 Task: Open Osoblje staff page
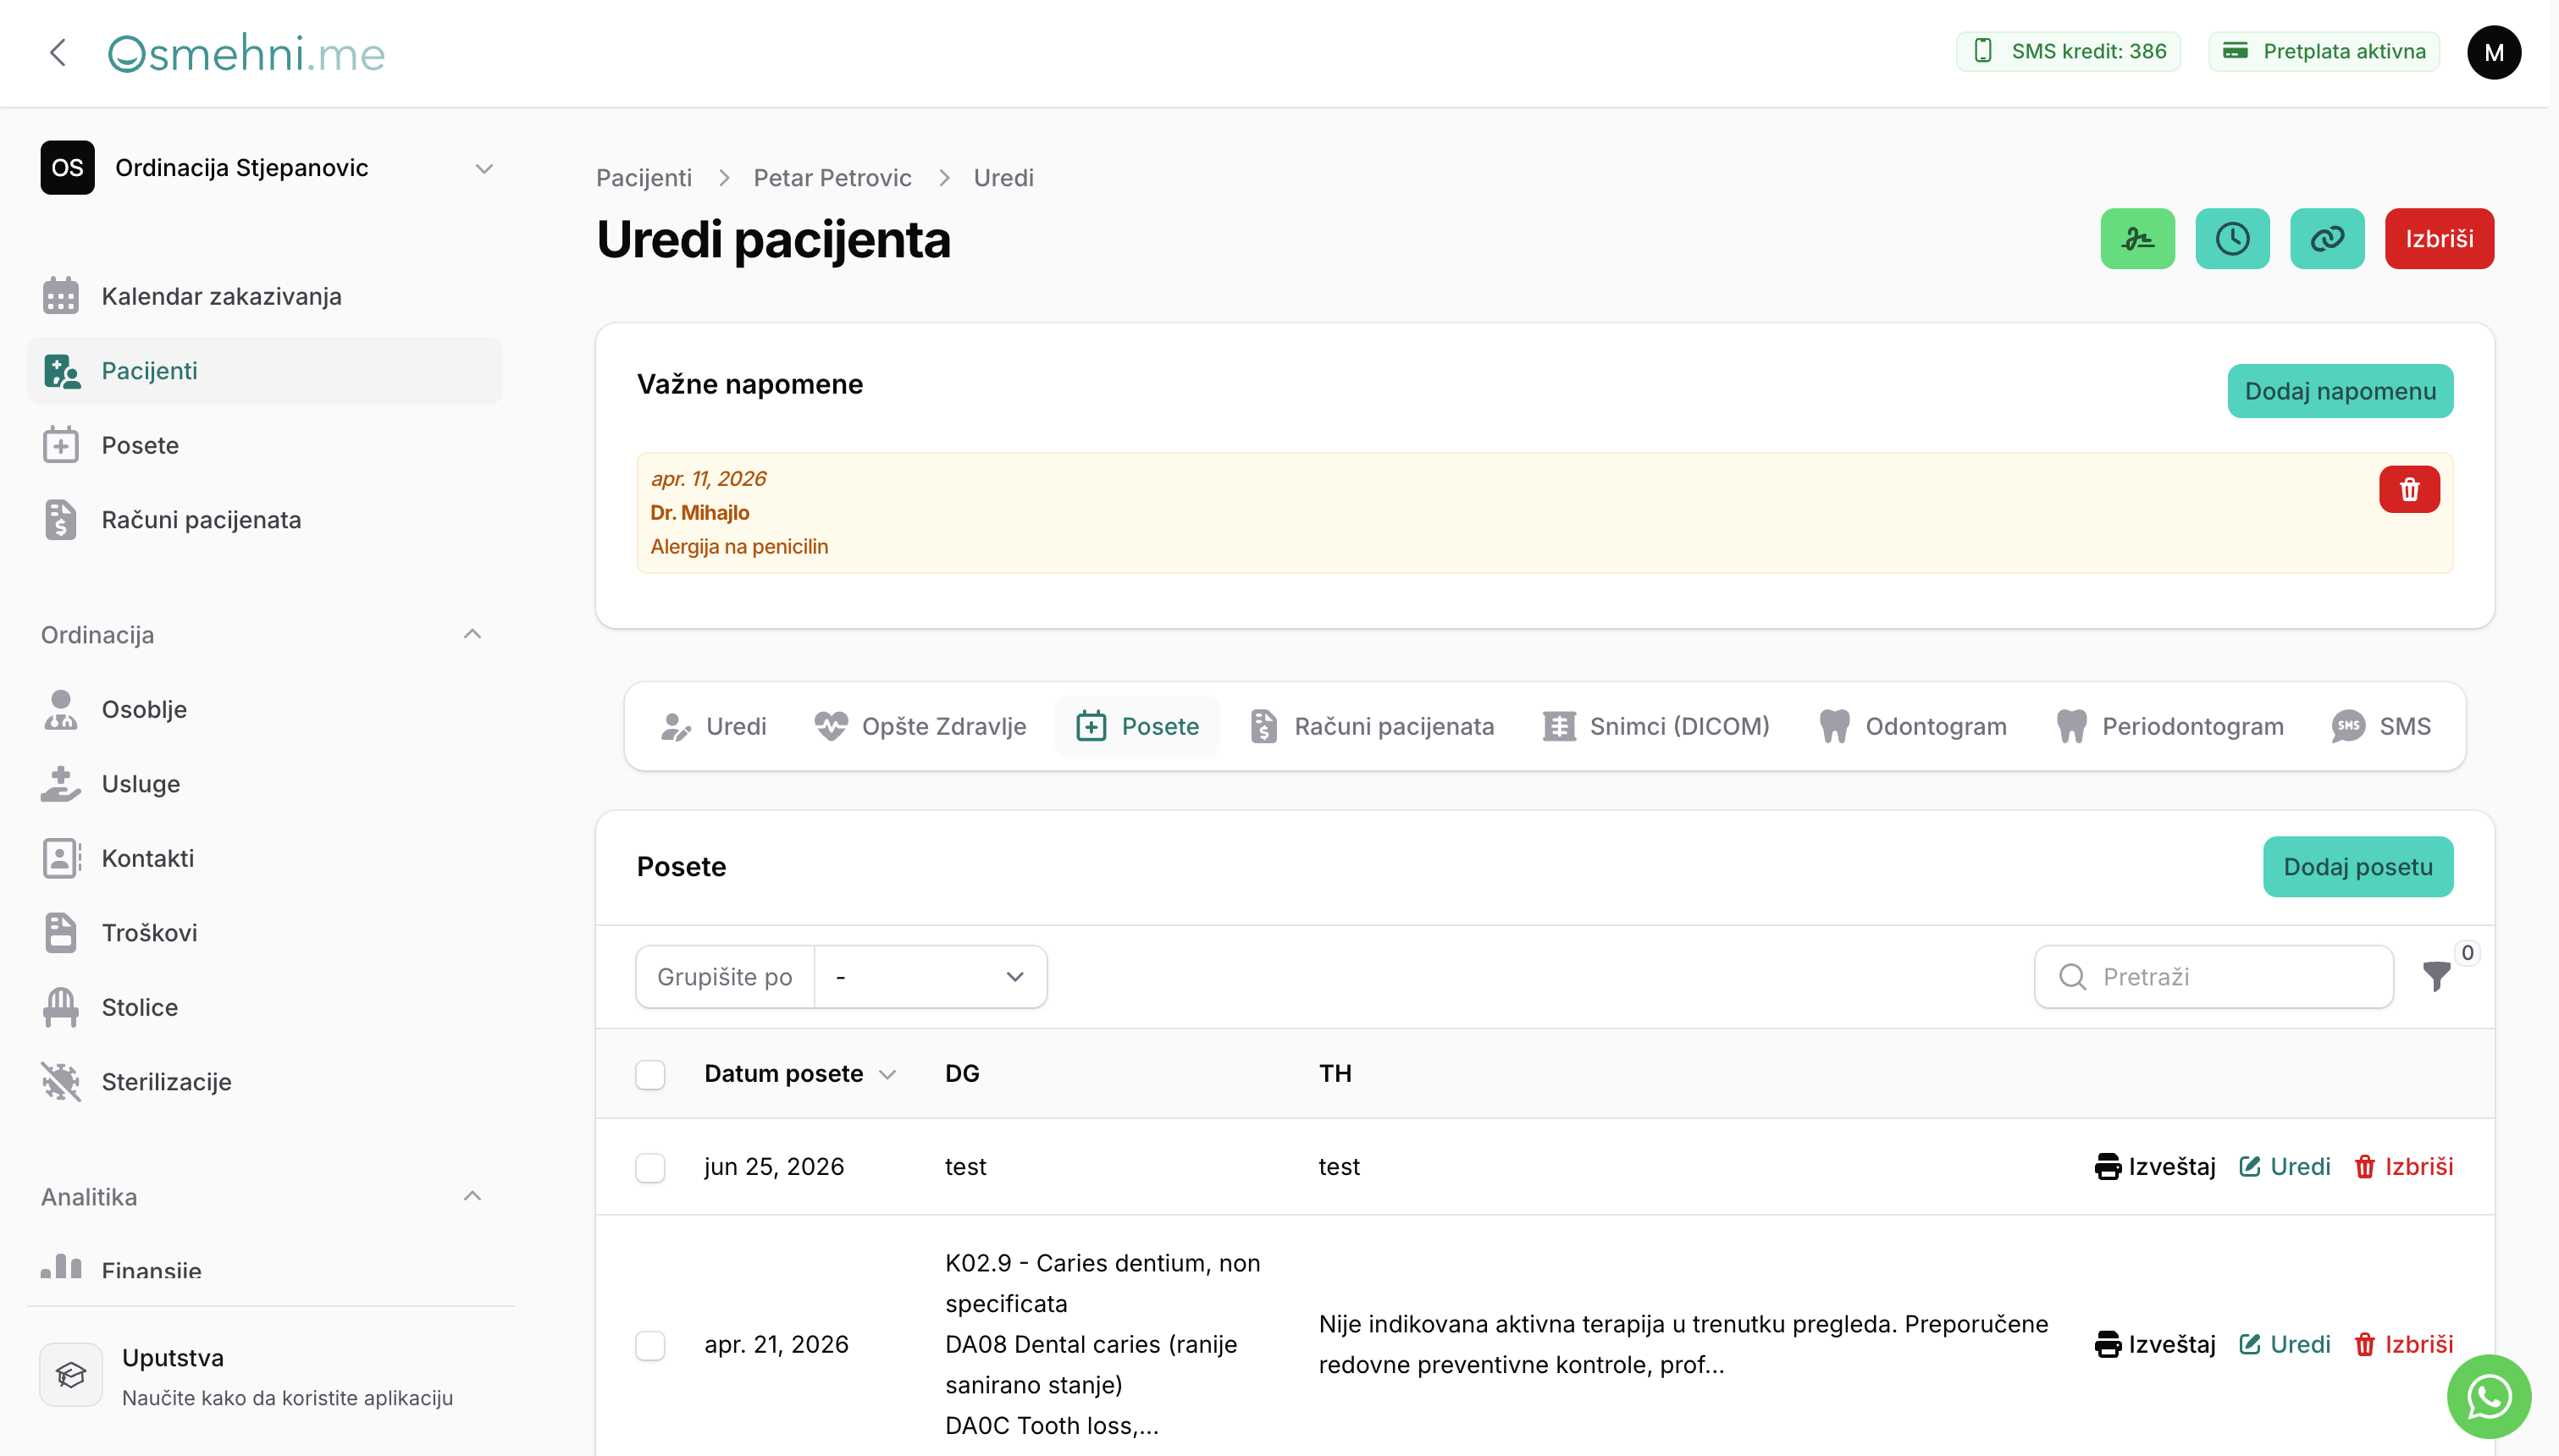click(x=264, y=709)
